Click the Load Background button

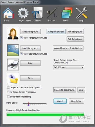[31, 48]
